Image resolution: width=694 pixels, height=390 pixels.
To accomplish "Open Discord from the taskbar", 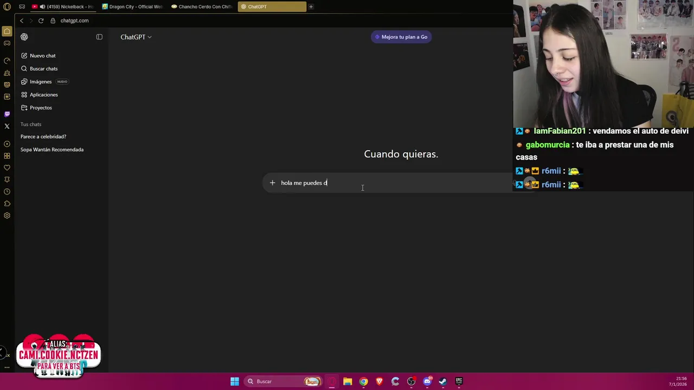I will (427, 381).
